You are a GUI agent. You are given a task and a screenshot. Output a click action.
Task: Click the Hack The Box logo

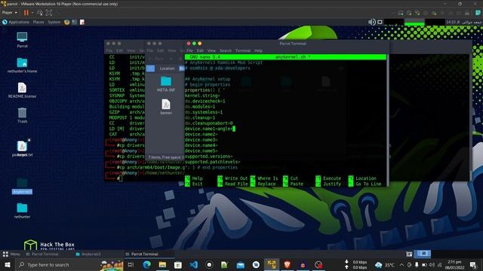tap(49, 245)
